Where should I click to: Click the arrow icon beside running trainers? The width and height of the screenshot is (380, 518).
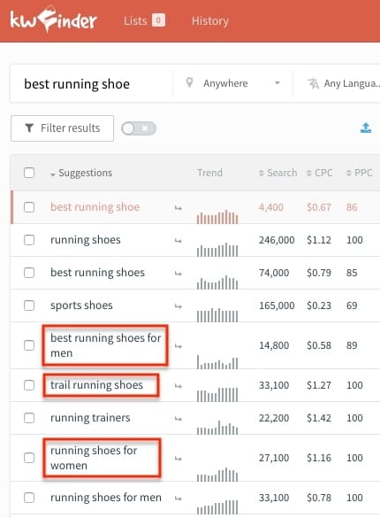178,419
